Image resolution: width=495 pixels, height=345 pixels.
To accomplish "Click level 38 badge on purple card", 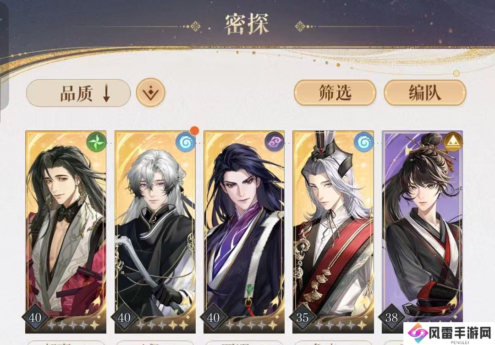I will [391, 317].
